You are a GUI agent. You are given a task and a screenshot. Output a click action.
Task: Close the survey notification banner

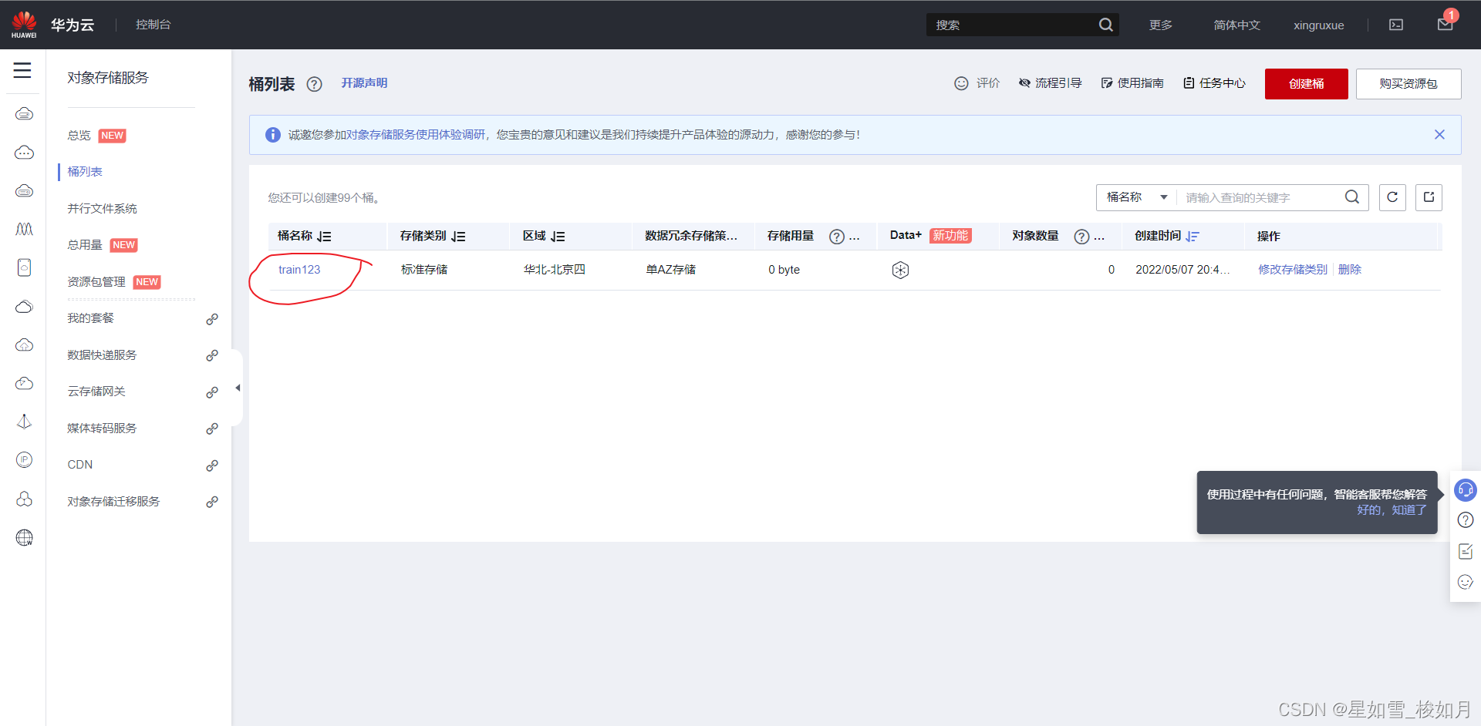point(1439,134)
